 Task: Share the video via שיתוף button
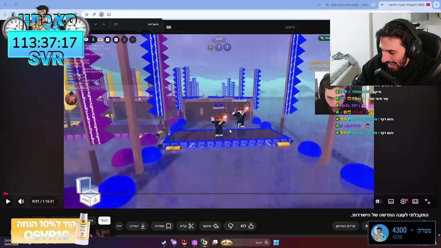pyautogui.click(x=211, y=226)
